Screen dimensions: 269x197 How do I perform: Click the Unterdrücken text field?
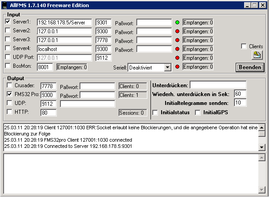(x=218, y=85)
